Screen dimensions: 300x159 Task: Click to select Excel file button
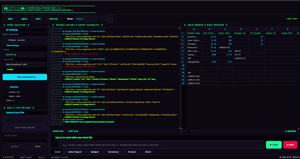25,127
